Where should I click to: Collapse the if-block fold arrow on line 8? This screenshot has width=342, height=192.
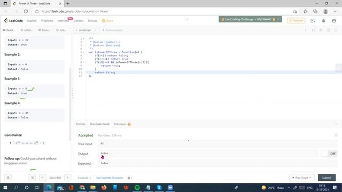pos(83,62)
